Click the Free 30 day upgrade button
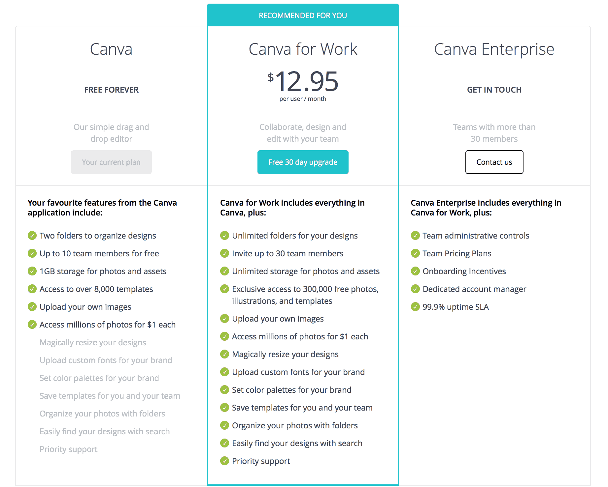Viewport: 608px width, 487px height. point(303,162)
